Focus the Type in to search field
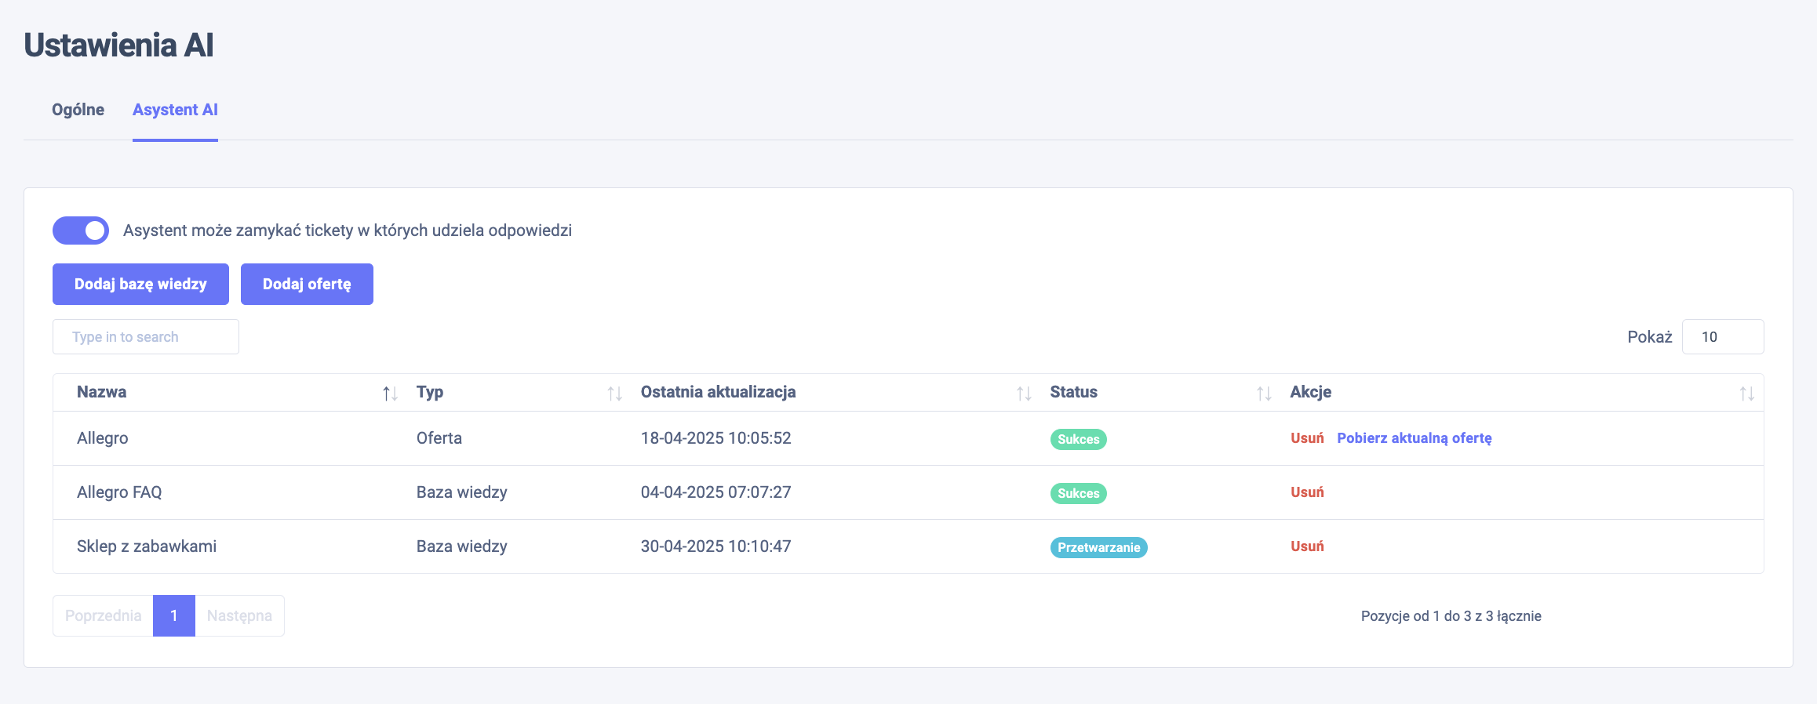The image size is (1817, 704). point(146,337)
